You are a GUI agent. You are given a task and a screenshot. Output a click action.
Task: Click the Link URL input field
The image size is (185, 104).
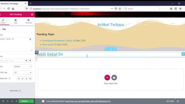click(x=12, y=61)
